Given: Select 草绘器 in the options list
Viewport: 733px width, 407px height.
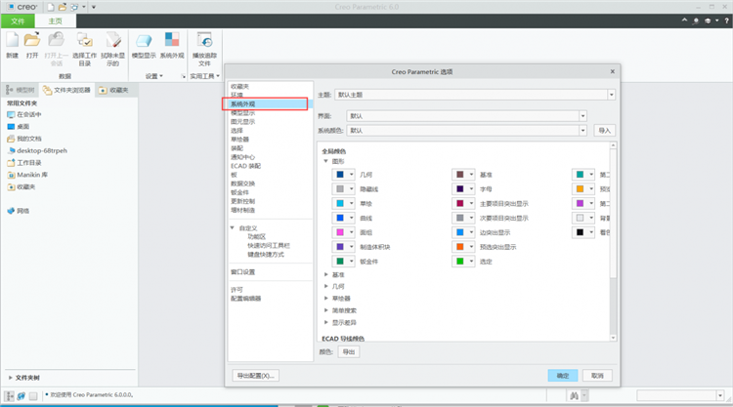Looking at the screenshot, I should [x=239, y=140].
